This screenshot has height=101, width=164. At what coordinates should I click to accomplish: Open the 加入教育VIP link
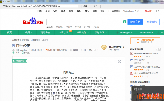(116, 47)
